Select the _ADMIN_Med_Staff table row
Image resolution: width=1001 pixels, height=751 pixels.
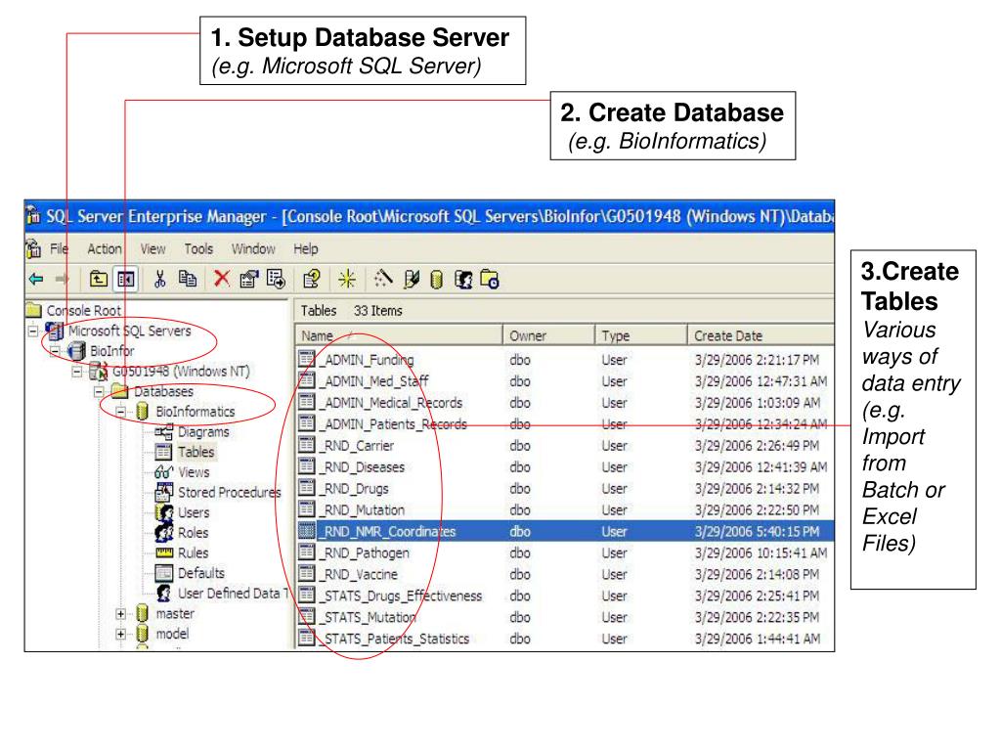tap(565, 381)
